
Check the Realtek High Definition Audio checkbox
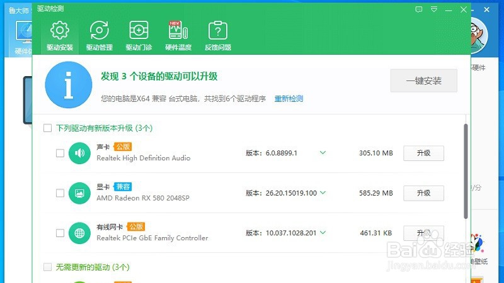coord(60,153)
